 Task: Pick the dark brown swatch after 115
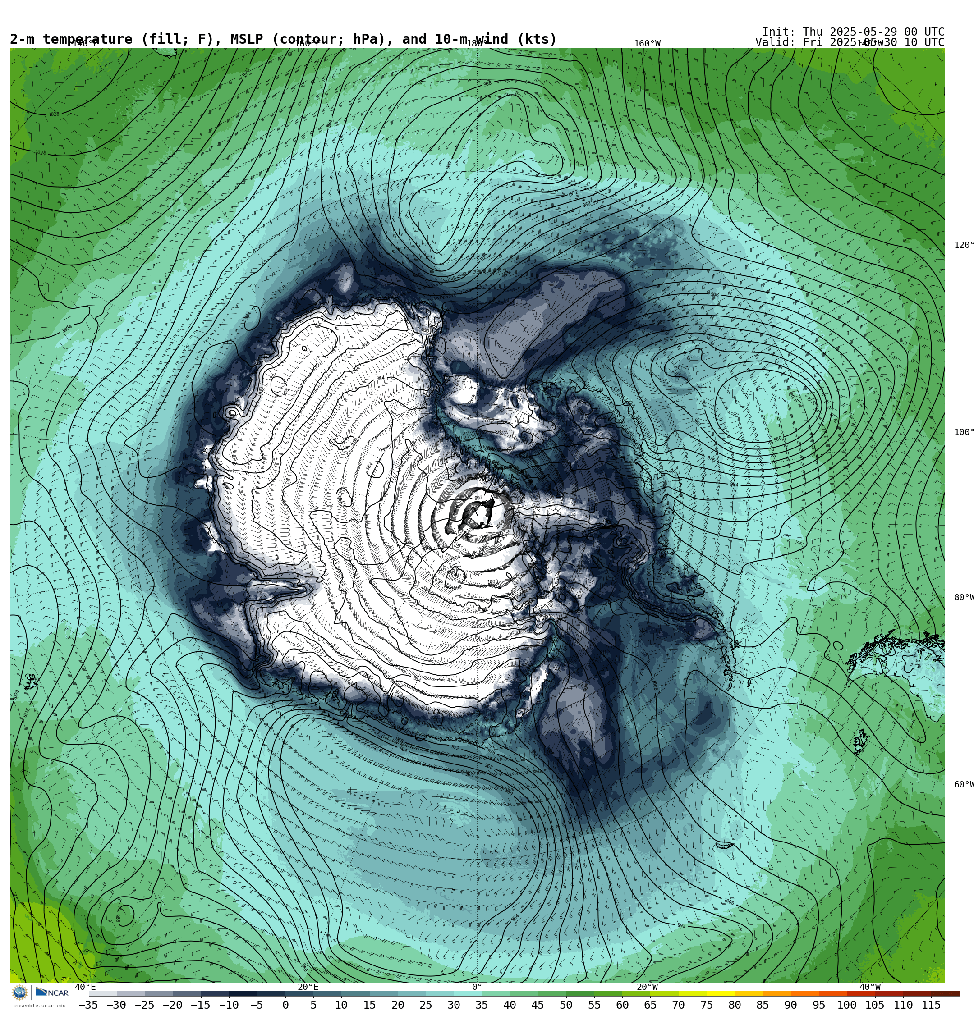[945, 994]
